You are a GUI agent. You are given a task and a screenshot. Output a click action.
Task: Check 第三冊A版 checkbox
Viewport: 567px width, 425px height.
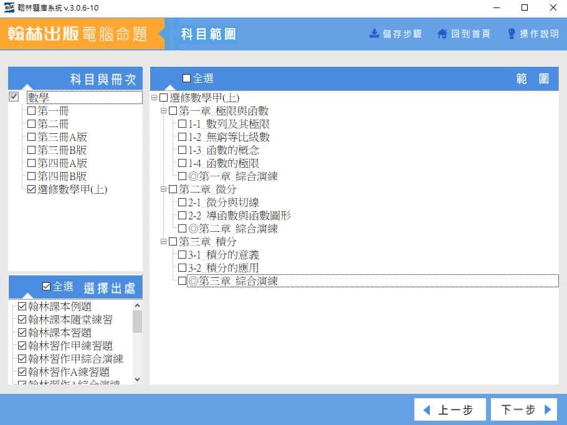[x=31, y=136]
